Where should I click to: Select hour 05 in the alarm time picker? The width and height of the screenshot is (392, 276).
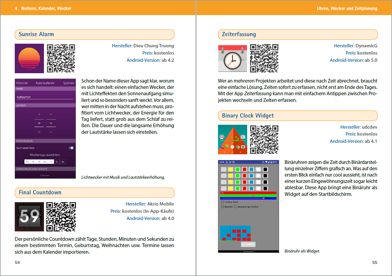[39, 123]
